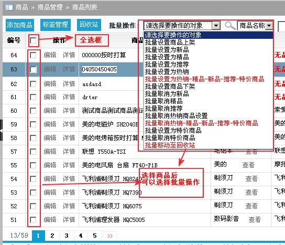Viewport: 285px width, 245px height.
Task: Check the box for product 64
Action: coord(33,55)
